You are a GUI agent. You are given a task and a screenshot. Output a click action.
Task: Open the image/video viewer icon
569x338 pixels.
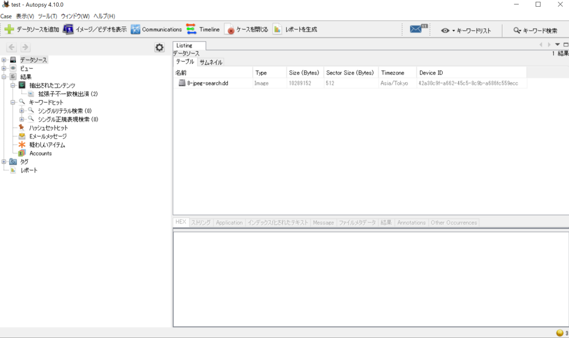click(x=68, y=29)
